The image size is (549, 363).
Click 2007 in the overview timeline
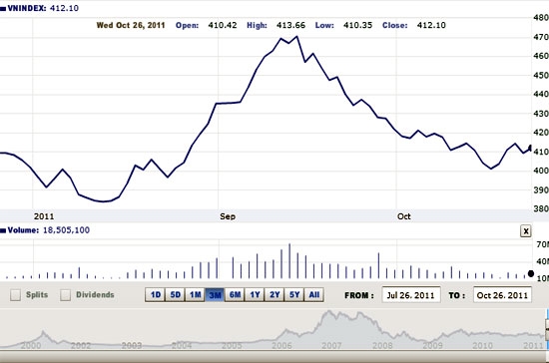(331, 345)
